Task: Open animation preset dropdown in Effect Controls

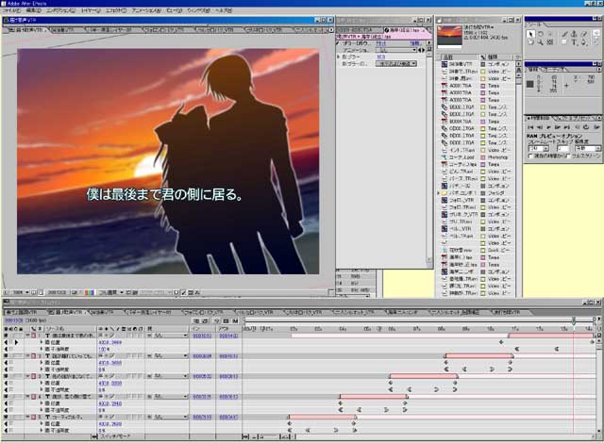Action: click(x=396, y=50)
